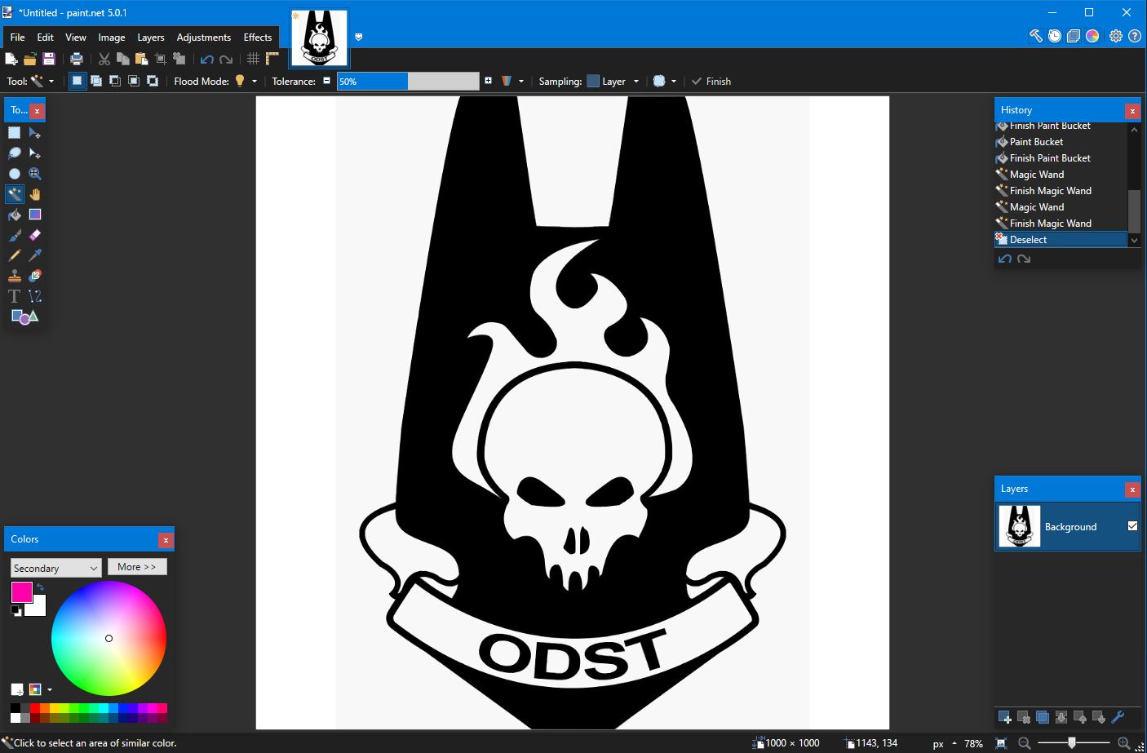The height and width of the screenshot is (753, 1147).
Task: Open layer properties wrench icon
Action: [x=1118, y=718]
